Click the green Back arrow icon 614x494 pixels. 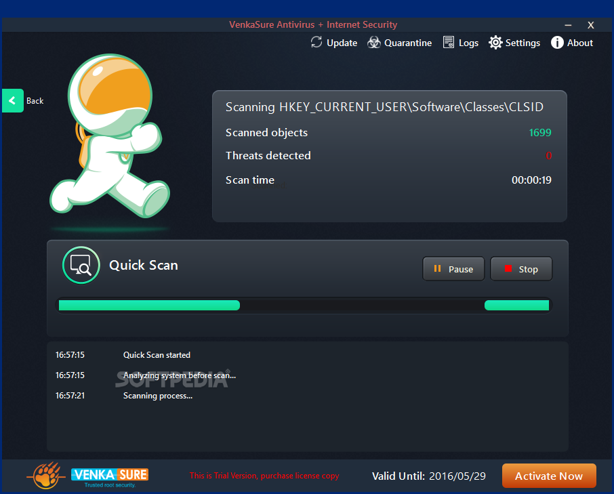click(12, 100)
